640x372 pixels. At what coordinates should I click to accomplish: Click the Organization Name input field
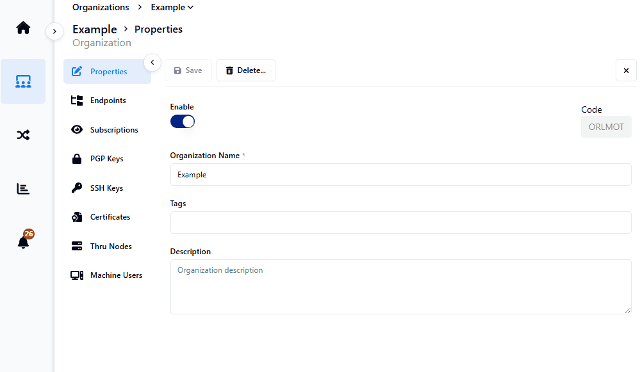[400, 174]
